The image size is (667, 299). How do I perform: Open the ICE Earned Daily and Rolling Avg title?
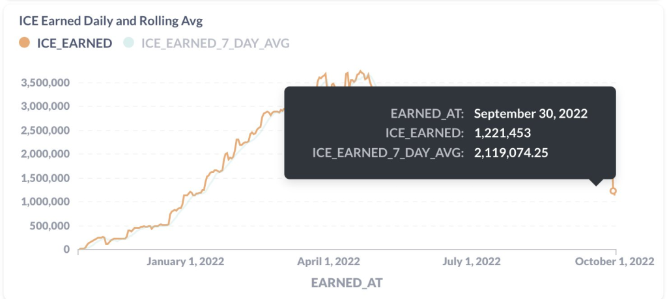(x=111, y=21)
